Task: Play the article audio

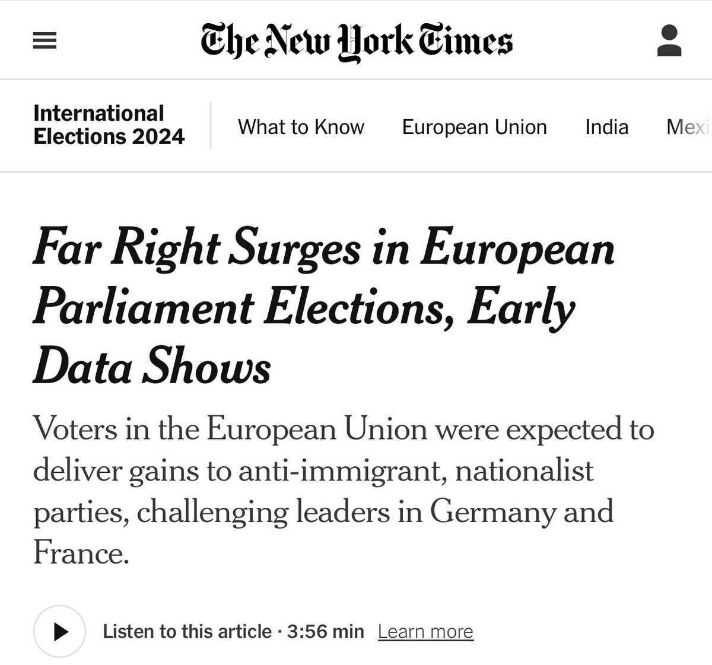Action: (60, 632)
